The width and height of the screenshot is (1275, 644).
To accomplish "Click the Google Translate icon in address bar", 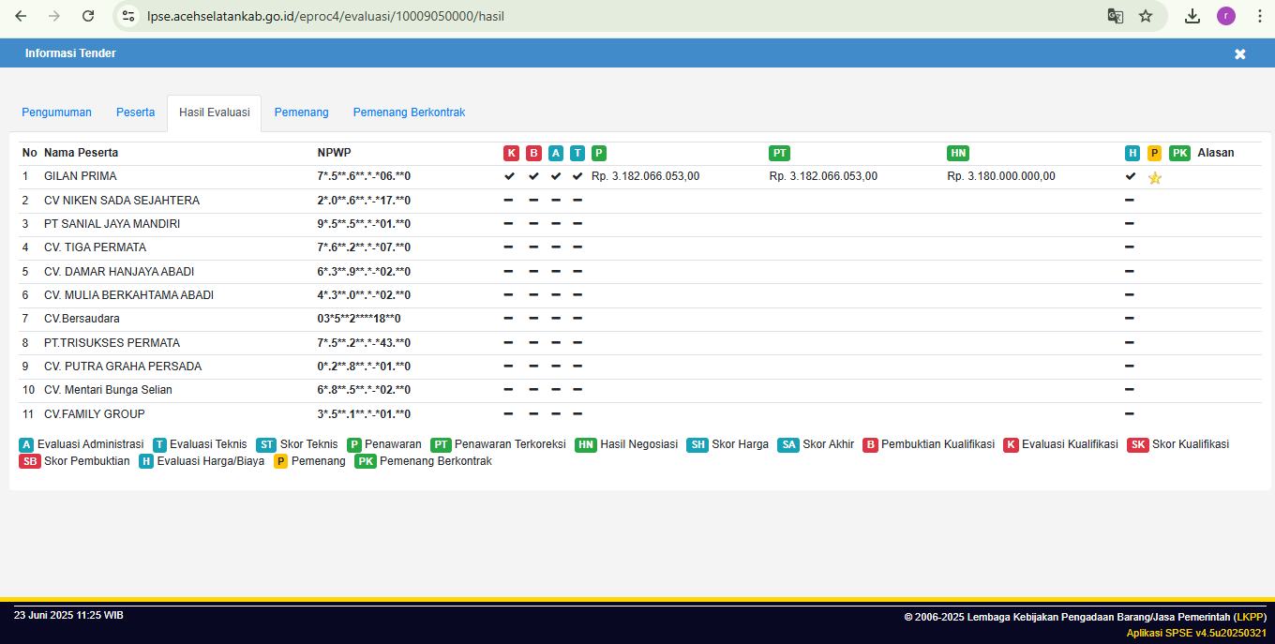I will pyautogui.click(x=1115, y=16).
